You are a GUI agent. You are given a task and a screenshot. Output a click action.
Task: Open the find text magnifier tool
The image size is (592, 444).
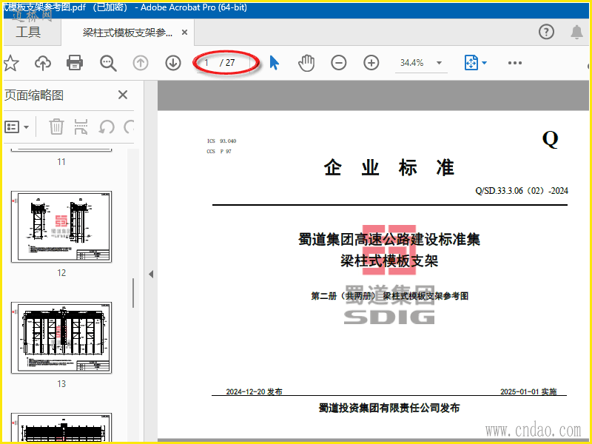click(108, 63)
